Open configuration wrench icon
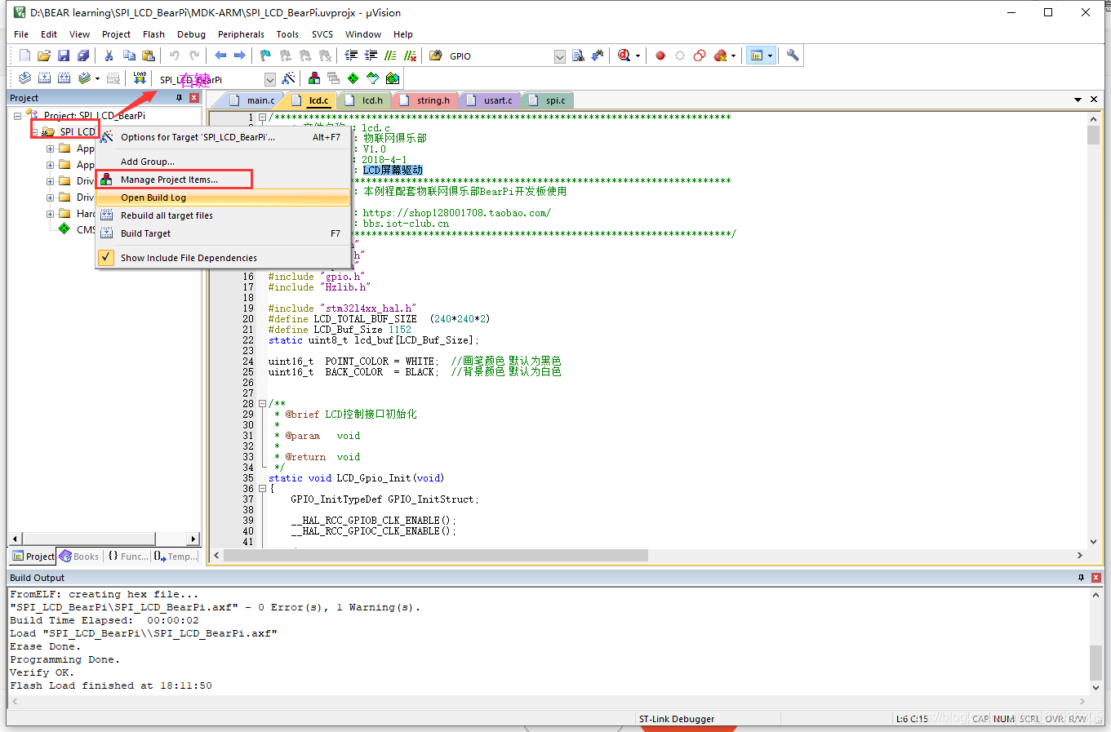 793,55
